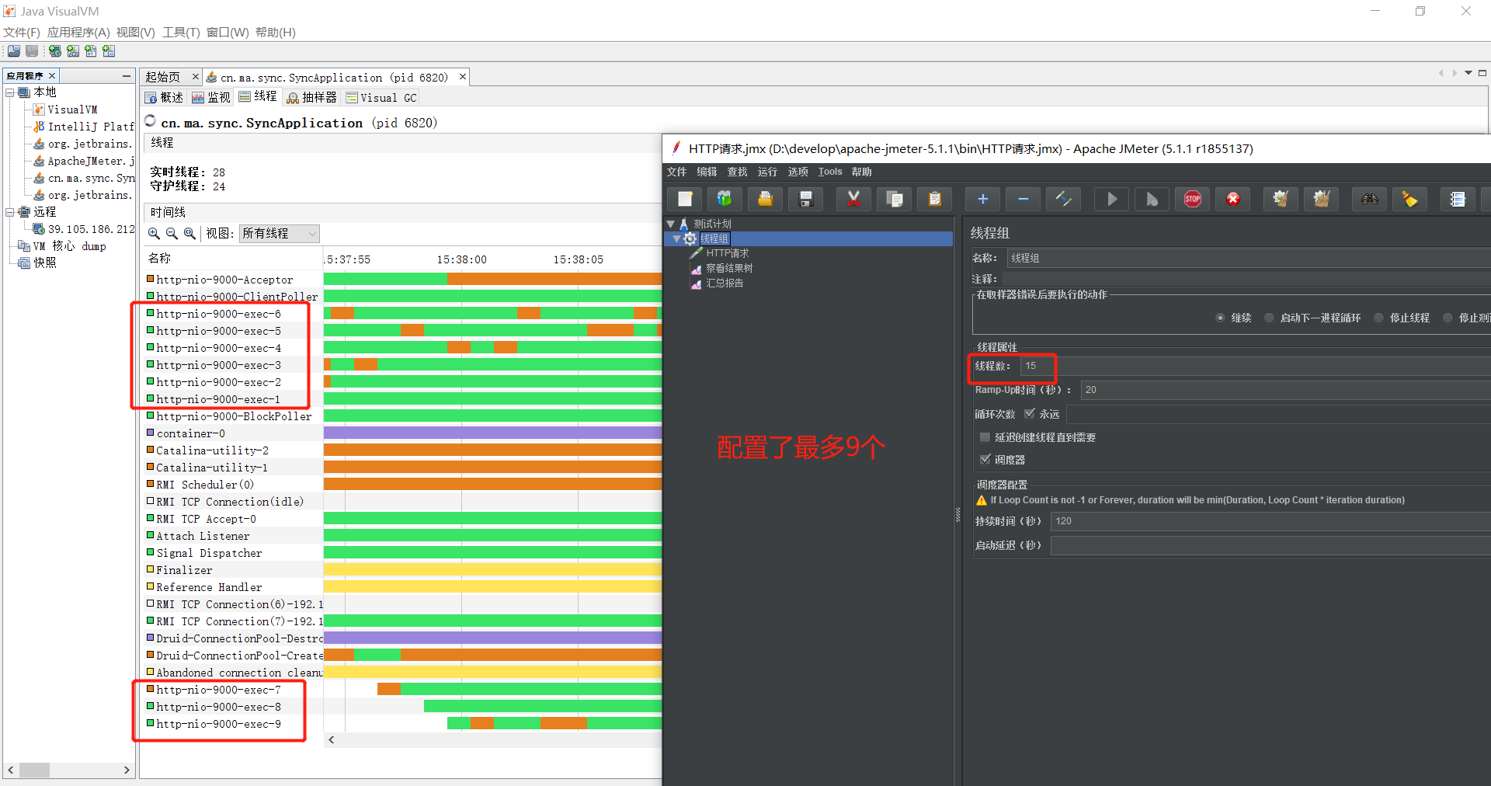
Task: Collapse all nodes with the minus icon
Action: [x=1023, y=200]
